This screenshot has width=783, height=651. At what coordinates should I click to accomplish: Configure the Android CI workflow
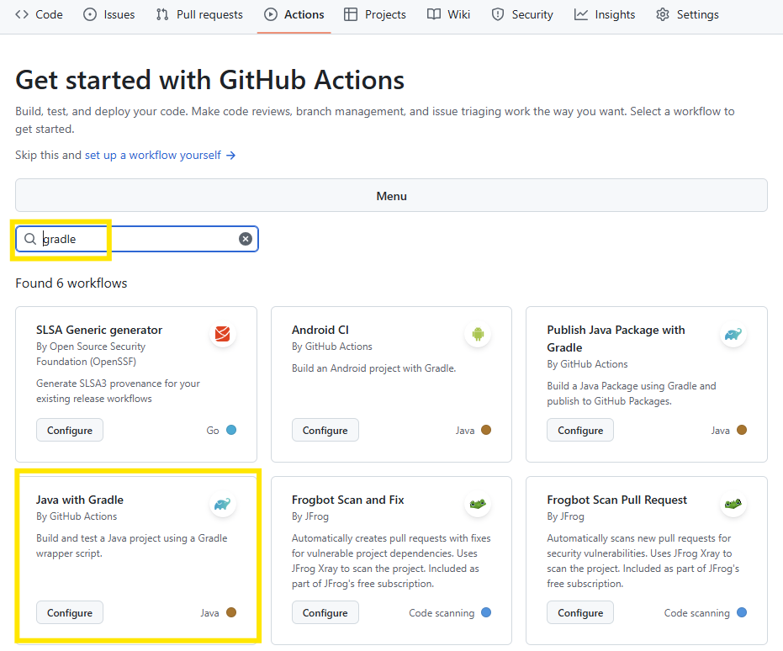(x=325, y=431)
